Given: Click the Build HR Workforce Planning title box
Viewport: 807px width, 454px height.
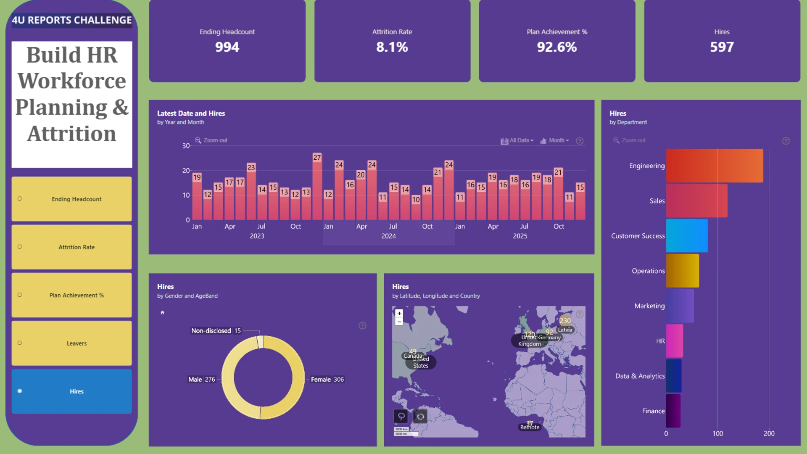Looking at the screenshot, I should [x=72, y=104].
